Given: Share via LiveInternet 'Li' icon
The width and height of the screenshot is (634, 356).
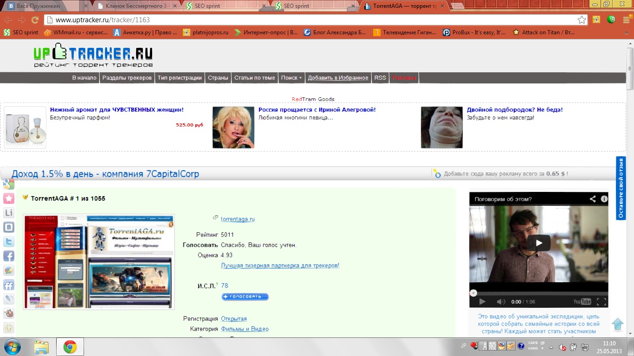Looking at the screenshot, I should click(8, 213).
